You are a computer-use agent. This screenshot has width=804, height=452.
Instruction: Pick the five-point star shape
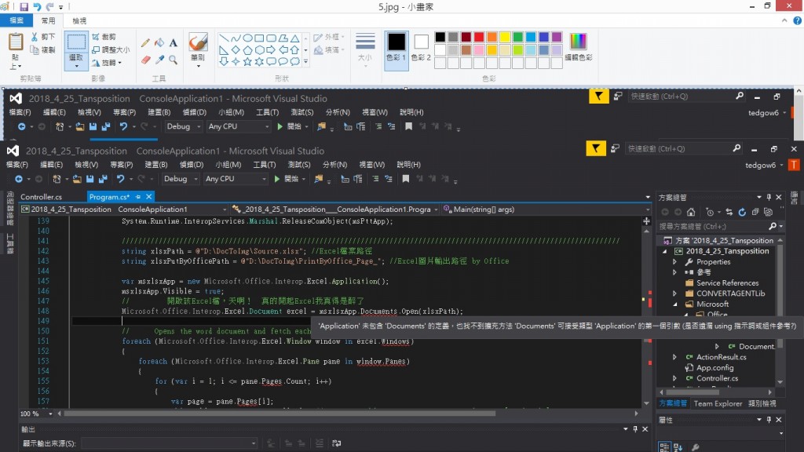[247, 61]
